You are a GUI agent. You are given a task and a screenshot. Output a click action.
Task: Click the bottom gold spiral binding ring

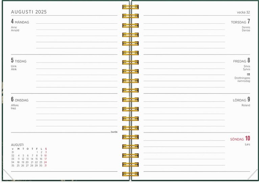(x=130, y=174)
